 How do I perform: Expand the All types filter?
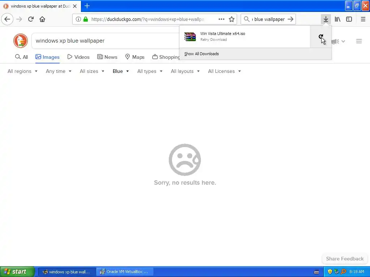coord(150,71)
